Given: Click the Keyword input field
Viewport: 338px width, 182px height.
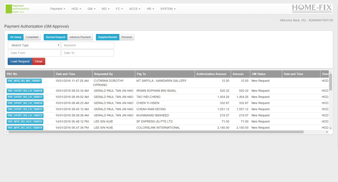Looking at the screenshot, I should tap(87, 45).
